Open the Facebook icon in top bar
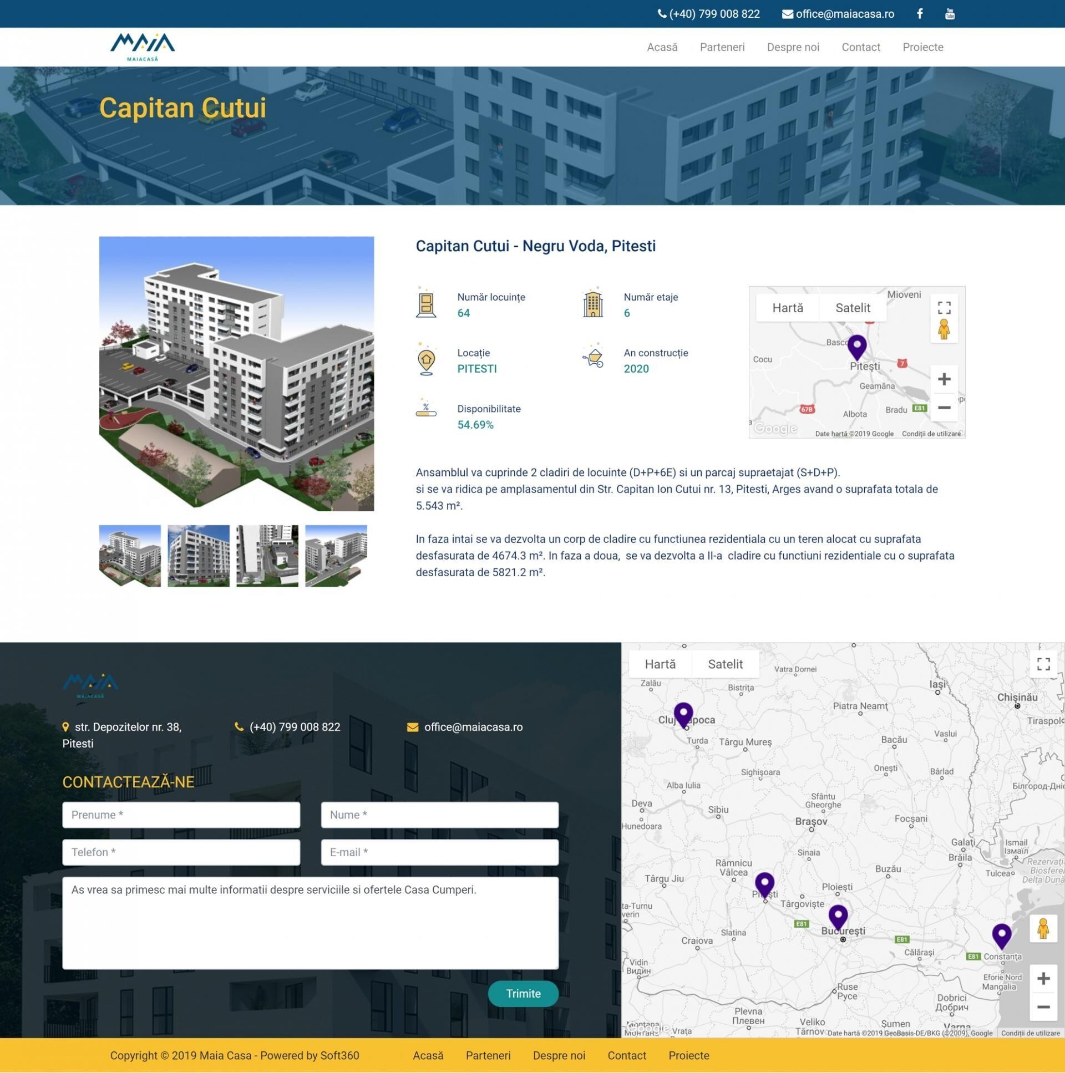The height and width of the screenshot is (1073, 1065). click(920, 14)
